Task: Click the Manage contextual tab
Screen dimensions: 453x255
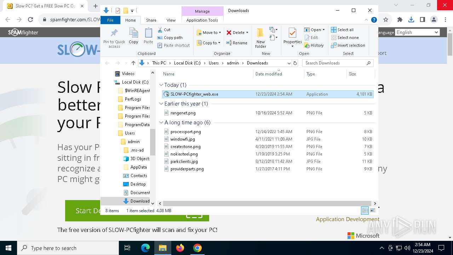Action: [x=202, y=11]
